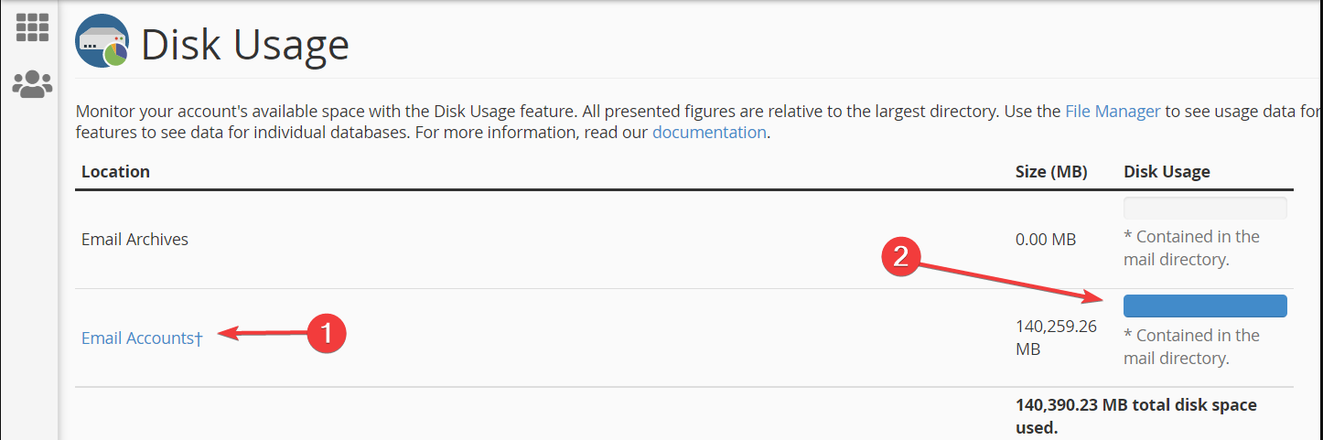Click the 0.00 MB size value
This screenshot has height=440, width=1323.
click(1046, 240)
